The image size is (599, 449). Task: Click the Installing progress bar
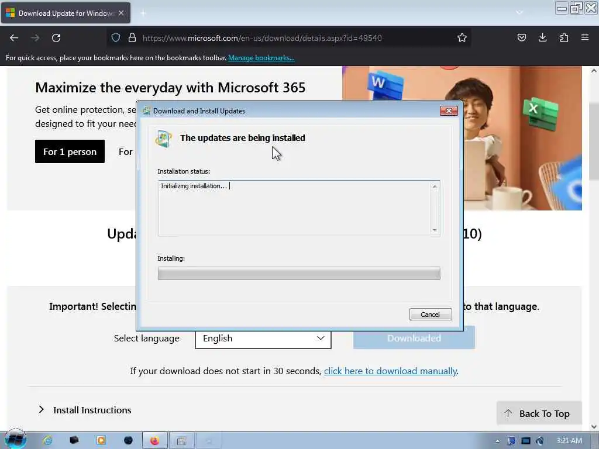[299, 274]
